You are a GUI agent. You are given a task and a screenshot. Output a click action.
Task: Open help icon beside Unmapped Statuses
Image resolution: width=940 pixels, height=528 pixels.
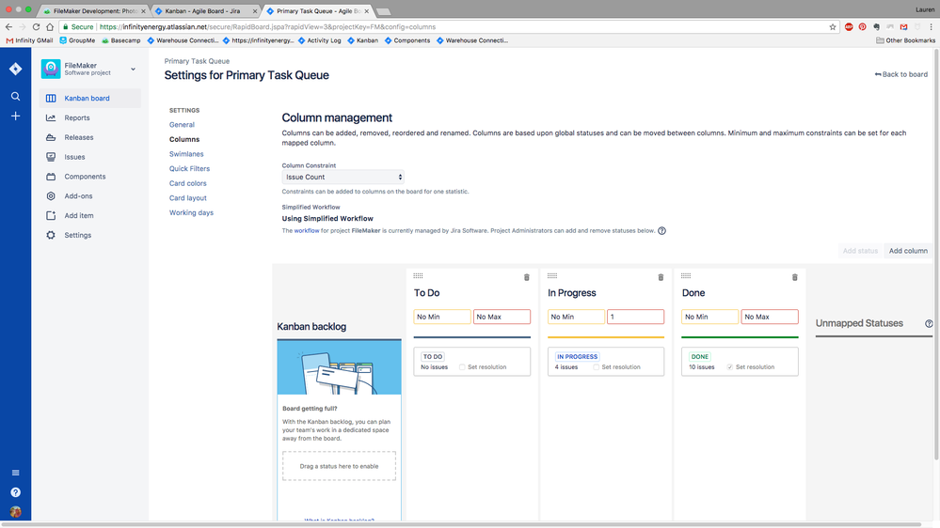click(x=929, y=323)
